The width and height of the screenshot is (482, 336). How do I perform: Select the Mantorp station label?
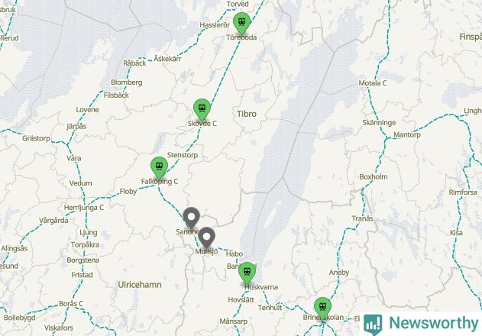407,134
